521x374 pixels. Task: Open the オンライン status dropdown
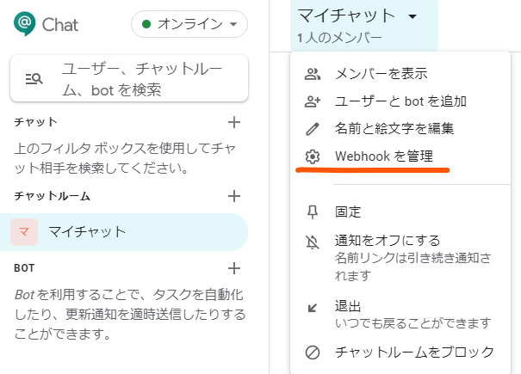(189, 24)
